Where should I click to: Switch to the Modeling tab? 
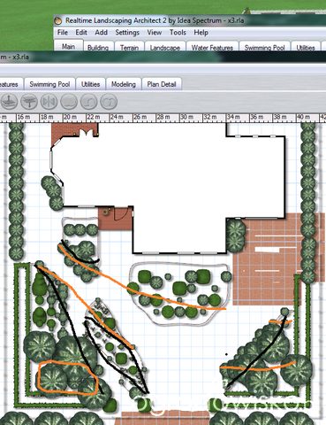pos(124,84)
